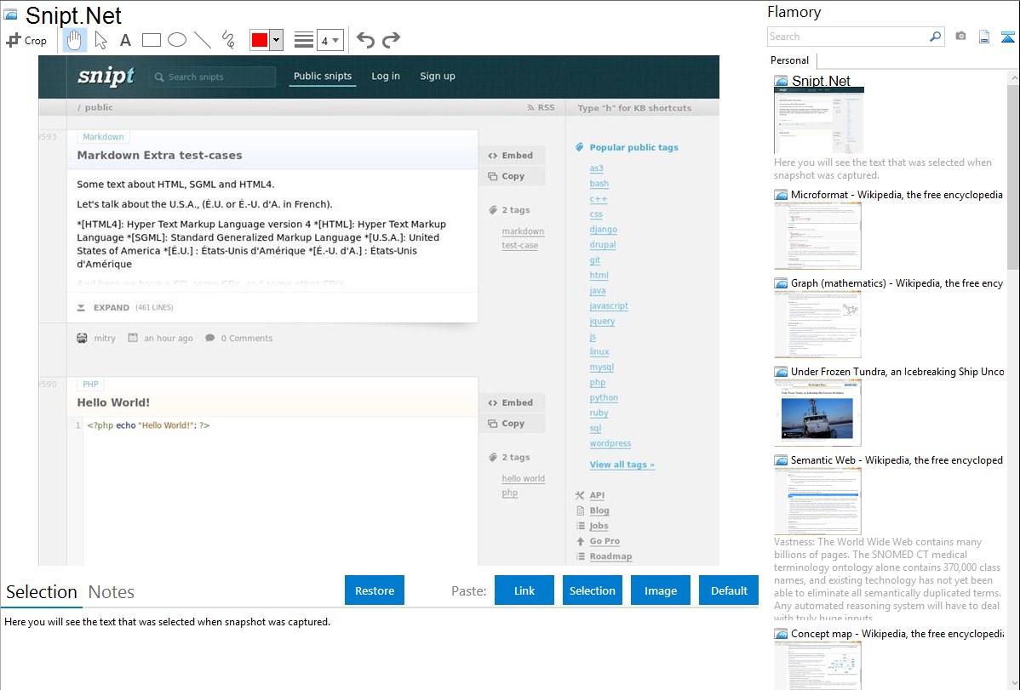Open the Roadmap link
The image size is (1020, 690).
point(610,556)
